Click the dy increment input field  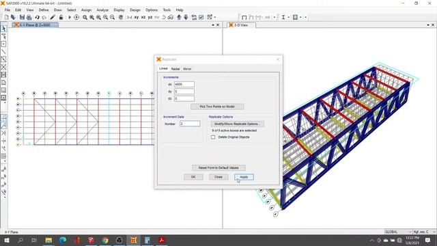pos(184,92)
